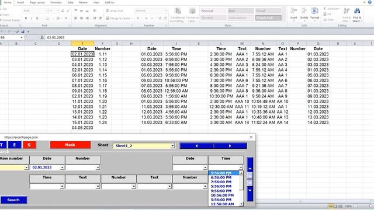Open the Excel Help question mark
This screenshot has width=374, height=210.
coord(369,2)
